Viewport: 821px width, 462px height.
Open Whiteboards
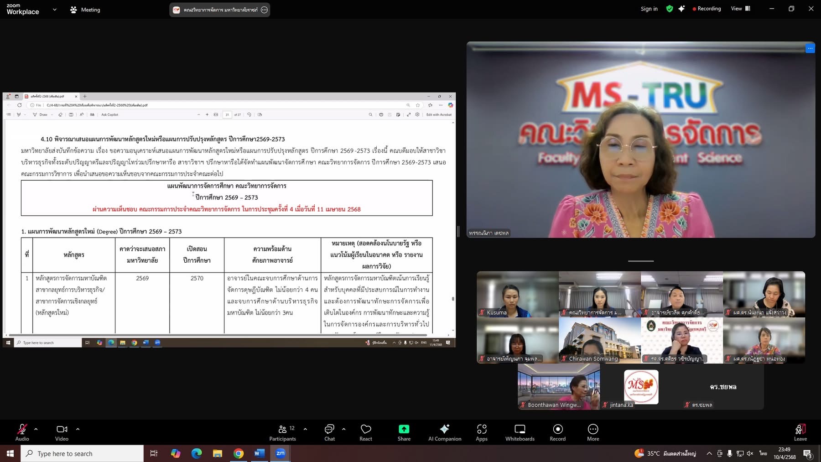(520, 432)
